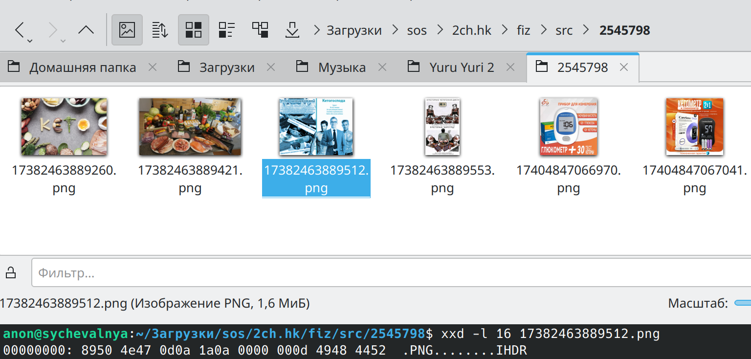751x359 pixels.
Task: Close the Домашняя папка tab
Action: [153, 67]
